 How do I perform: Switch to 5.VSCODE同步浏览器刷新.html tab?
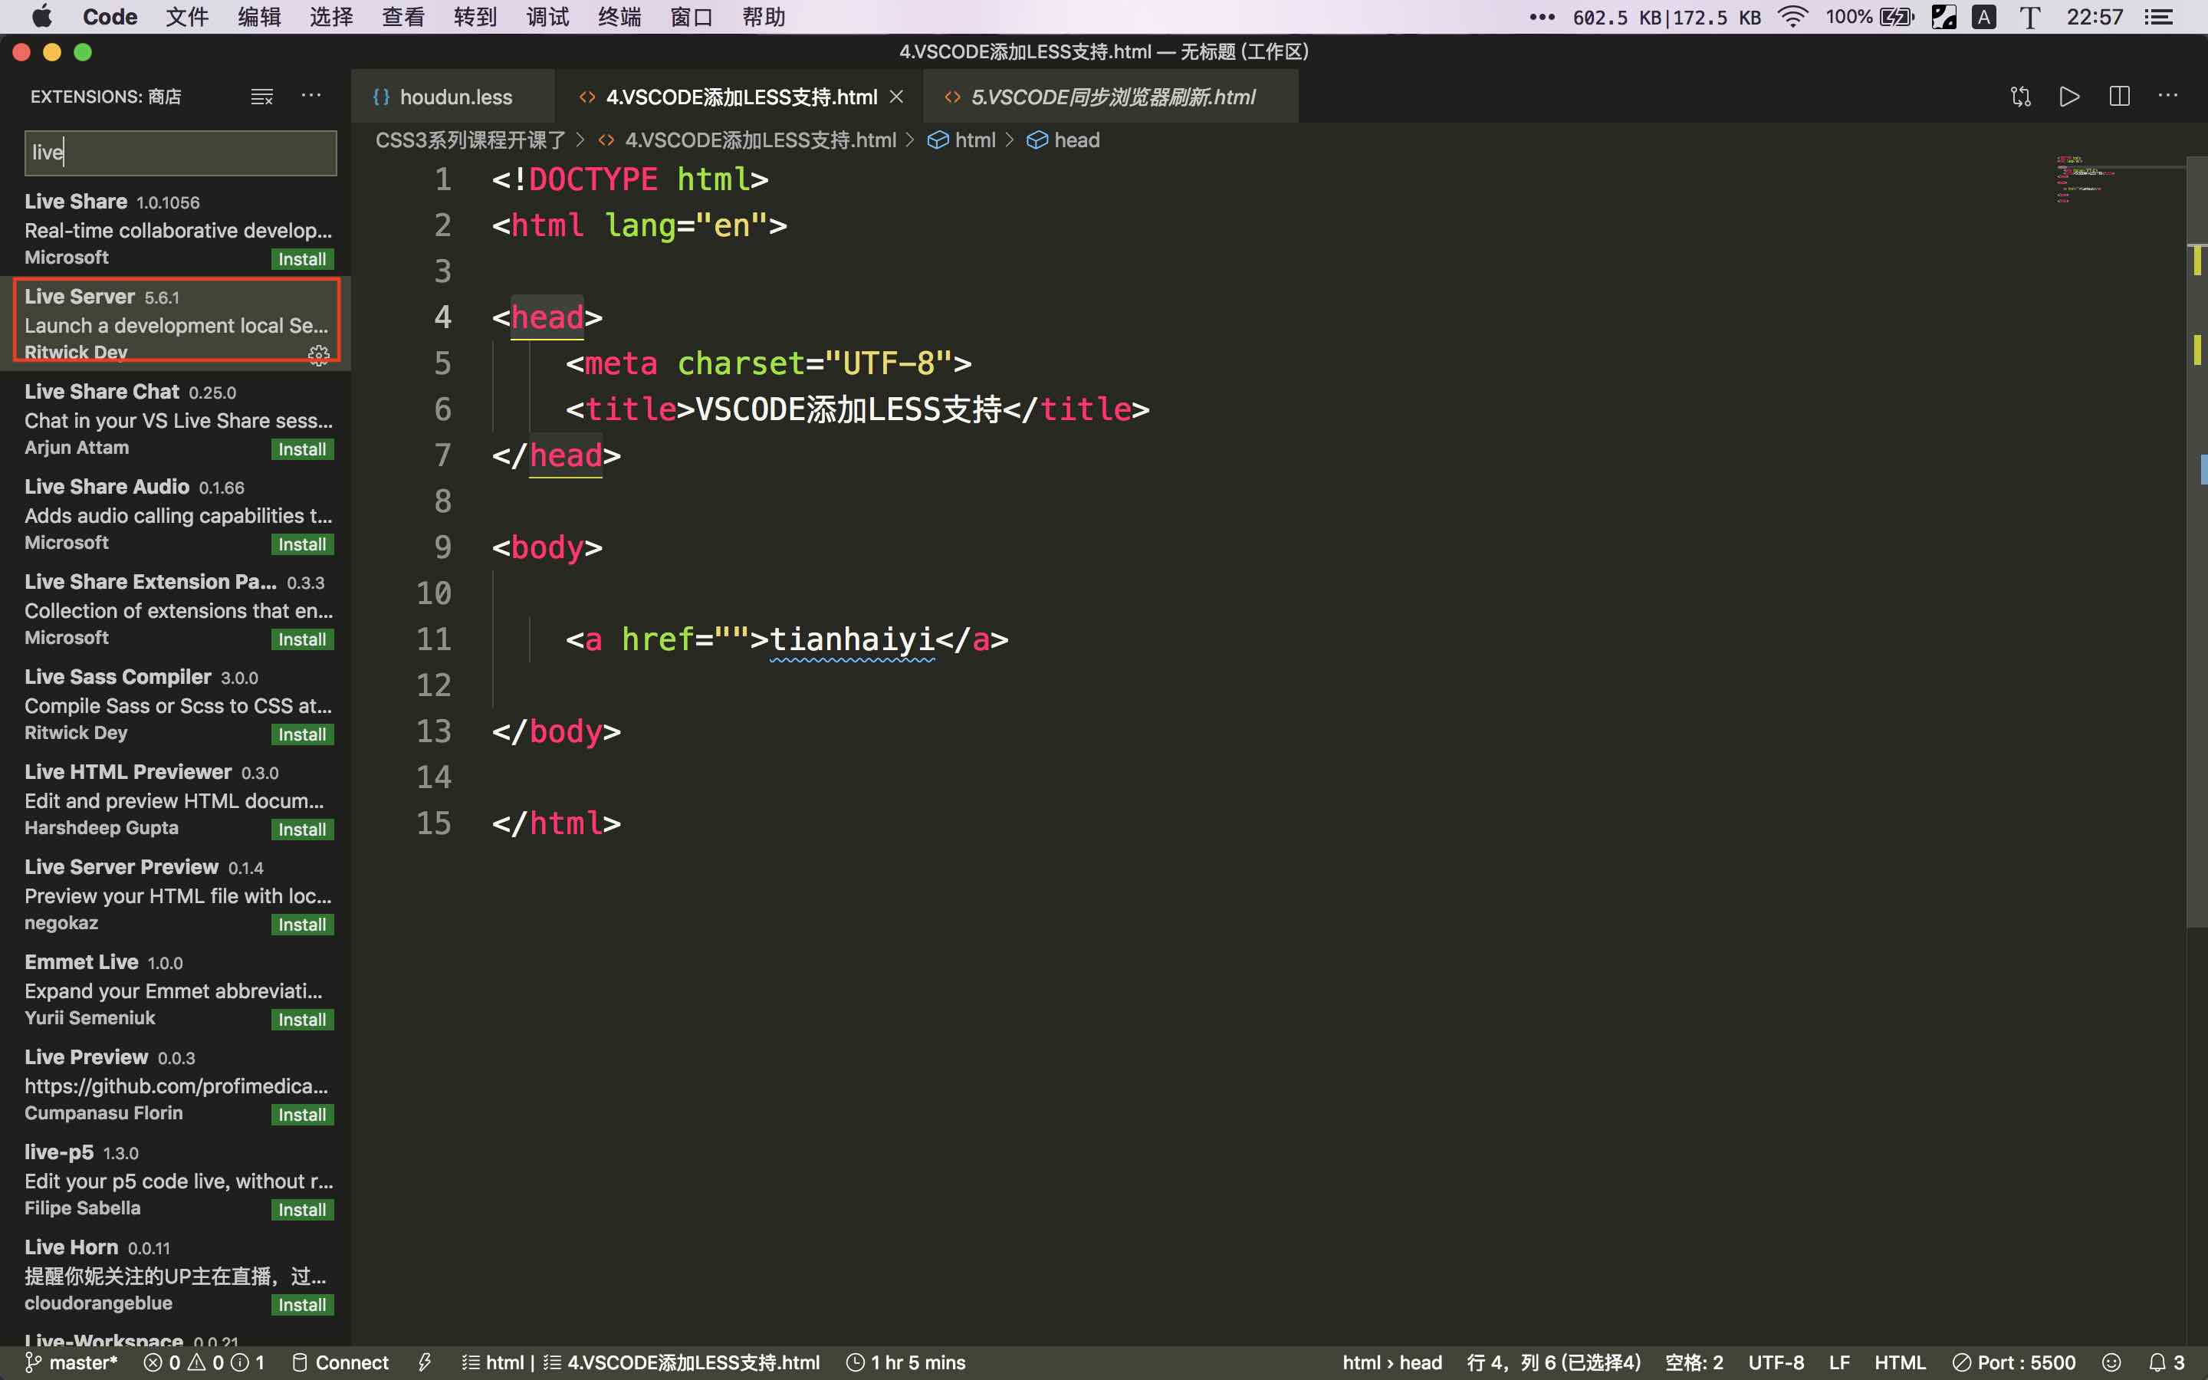(1110, 97)
